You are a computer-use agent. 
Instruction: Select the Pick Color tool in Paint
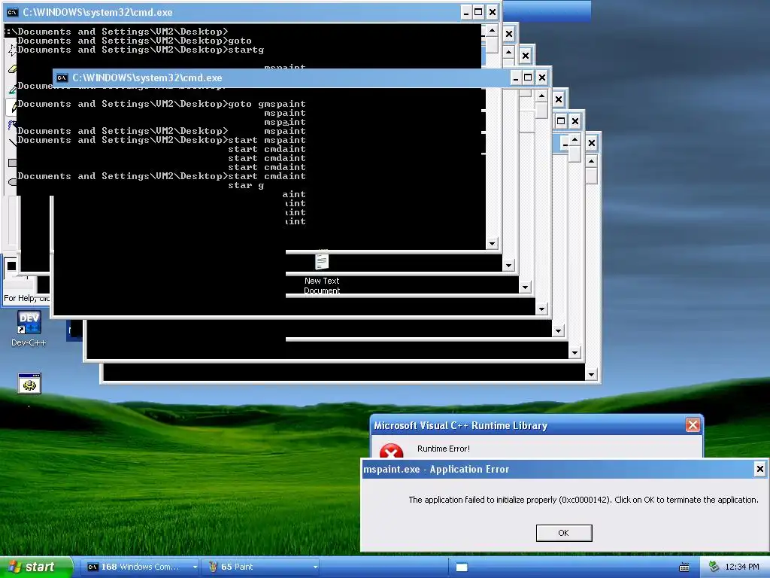(x=12, y=90)
